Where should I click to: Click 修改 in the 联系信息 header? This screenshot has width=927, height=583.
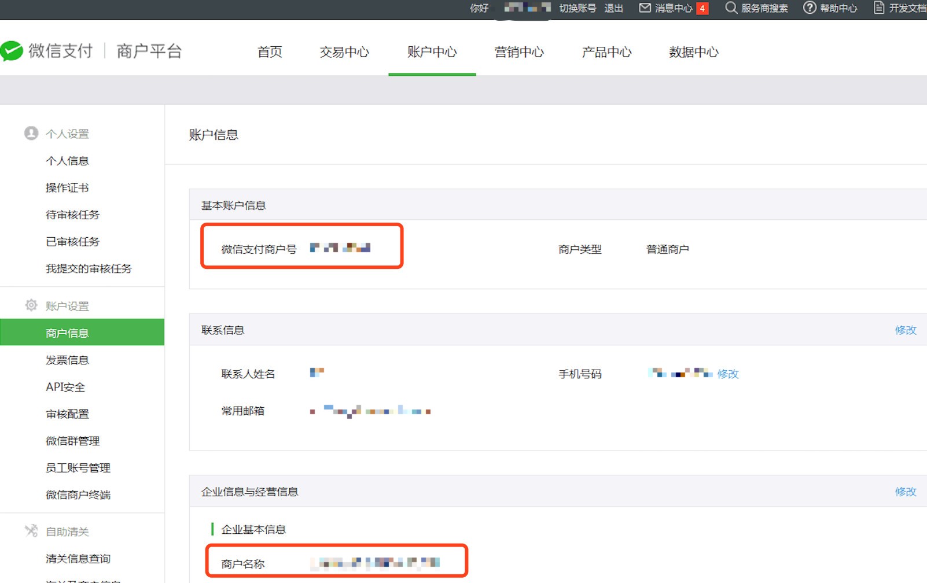(906, 330)
